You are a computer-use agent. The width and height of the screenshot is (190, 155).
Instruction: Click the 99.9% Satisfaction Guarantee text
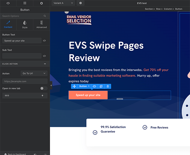click(113, 129)
